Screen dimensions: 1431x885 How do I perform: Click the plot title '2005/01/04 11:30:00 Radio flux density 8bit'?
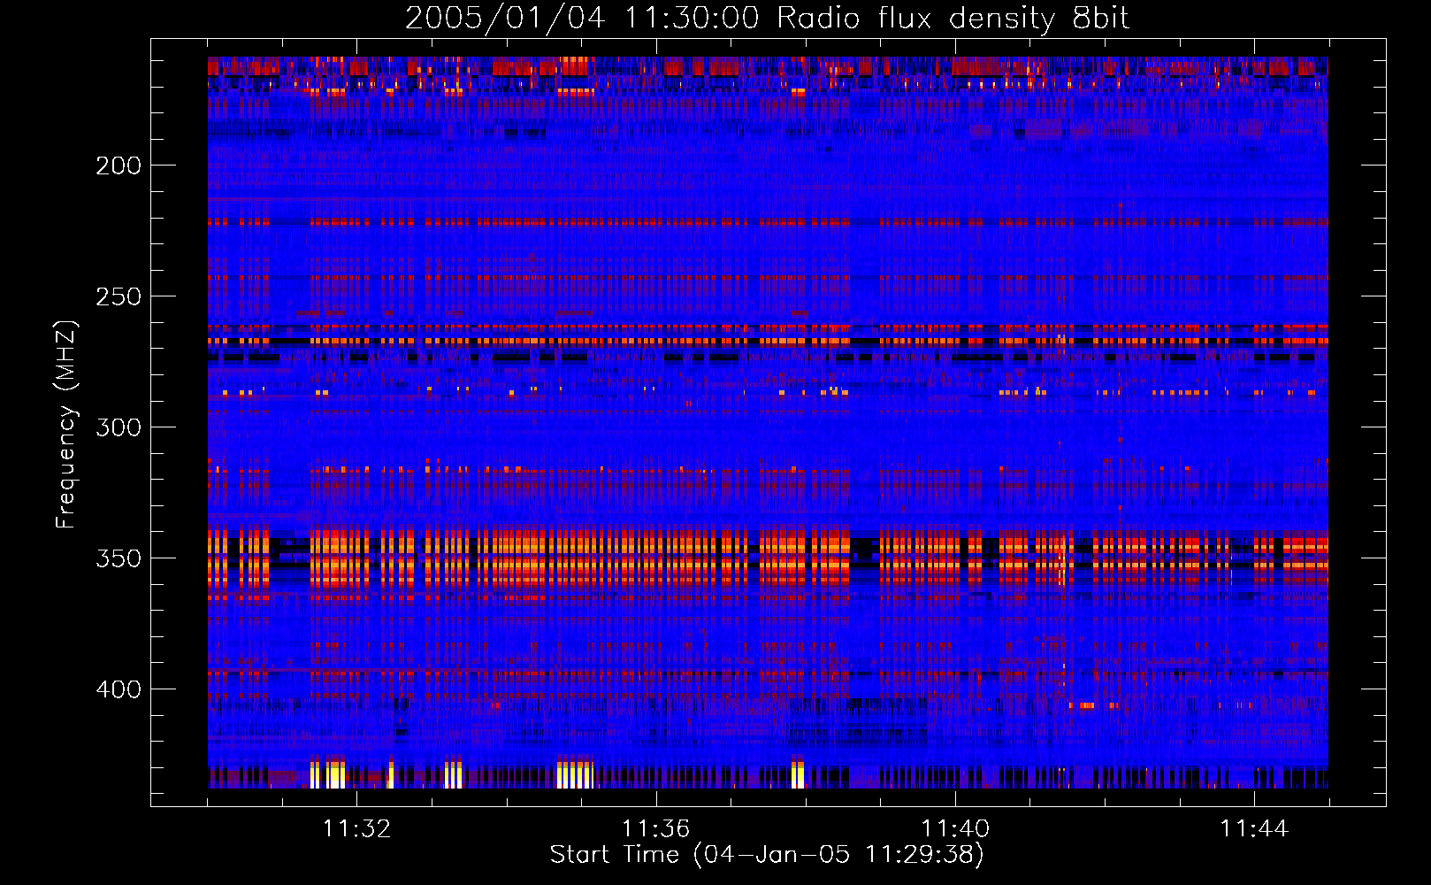click(x=767, y=19)
